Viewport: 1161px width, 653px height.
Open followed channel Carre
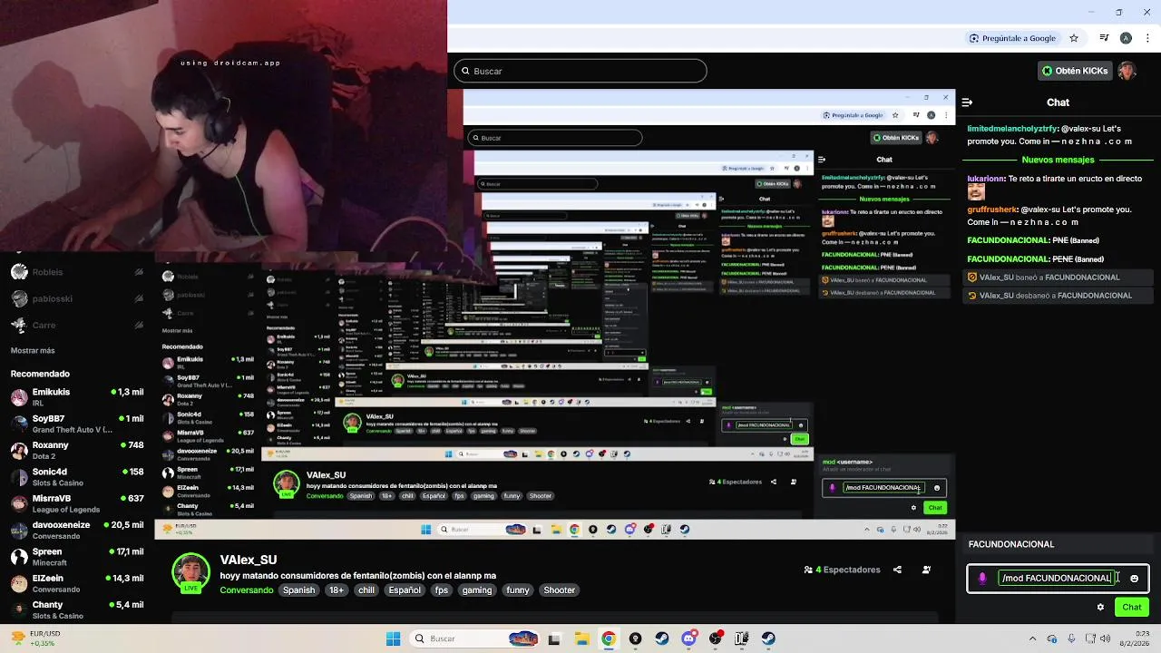pos(77,325)
